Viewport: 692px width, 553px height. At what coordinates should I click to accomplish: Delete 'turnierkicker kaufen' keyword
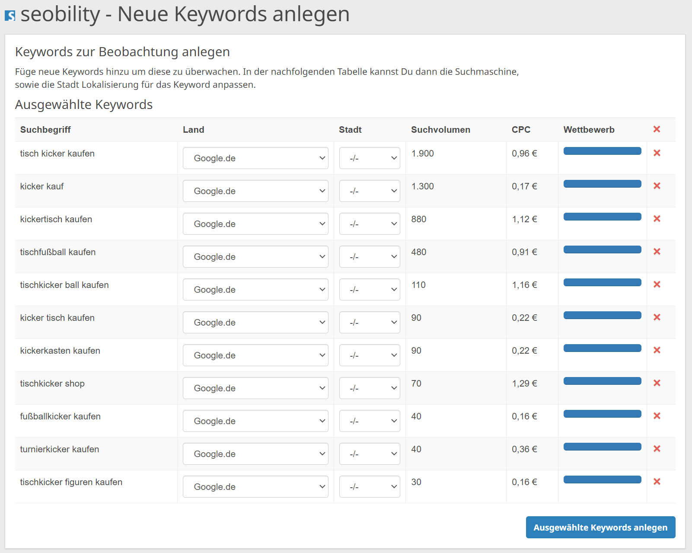click(657, 449)
